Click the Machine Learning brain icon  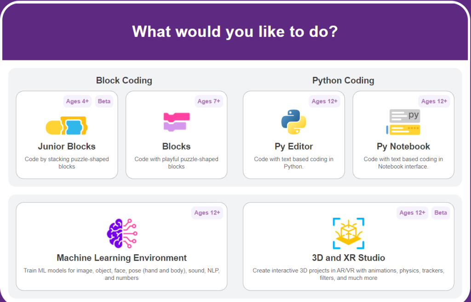click(x=122, y=233)
